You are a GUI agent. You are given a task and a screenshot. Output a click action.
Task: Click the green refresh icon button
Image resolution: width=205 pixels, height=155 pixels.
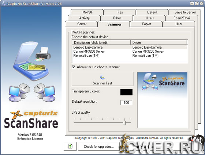70,146
